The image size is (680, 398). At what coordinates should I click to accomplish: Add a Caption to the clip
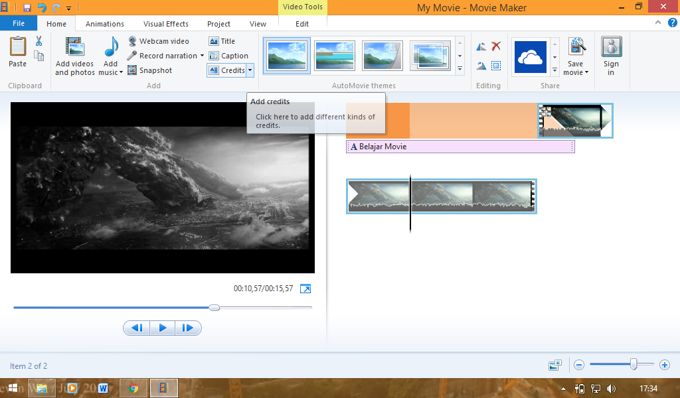tap(228, 56)
